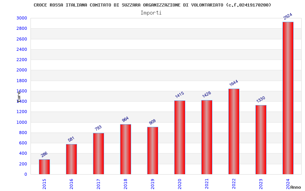
Task: Click the y-axis tick label 2200
Action: [x=22, y=60]
